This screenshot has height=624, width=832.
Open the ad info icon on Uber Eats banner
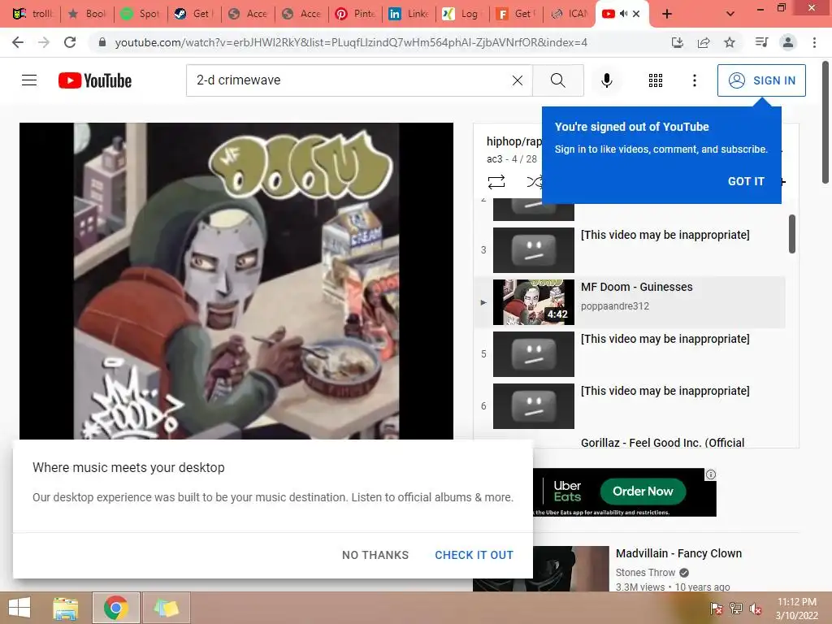710,474
